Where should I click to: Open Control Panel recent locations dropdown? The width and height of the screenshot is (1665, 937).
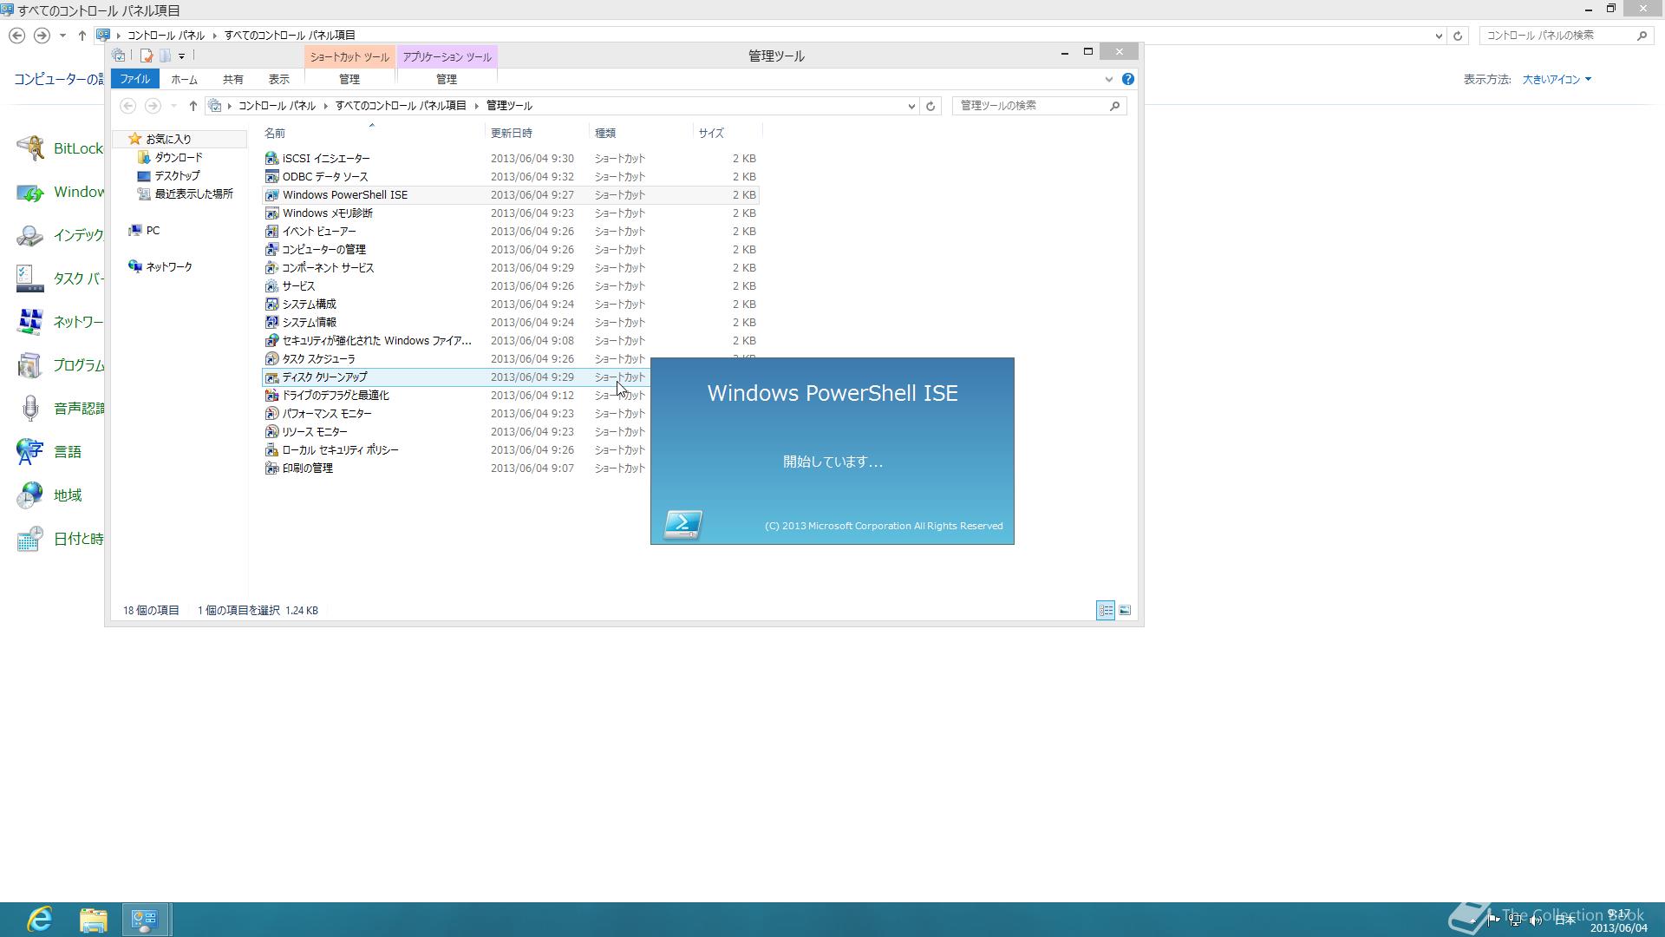click(x=62, y=36)
